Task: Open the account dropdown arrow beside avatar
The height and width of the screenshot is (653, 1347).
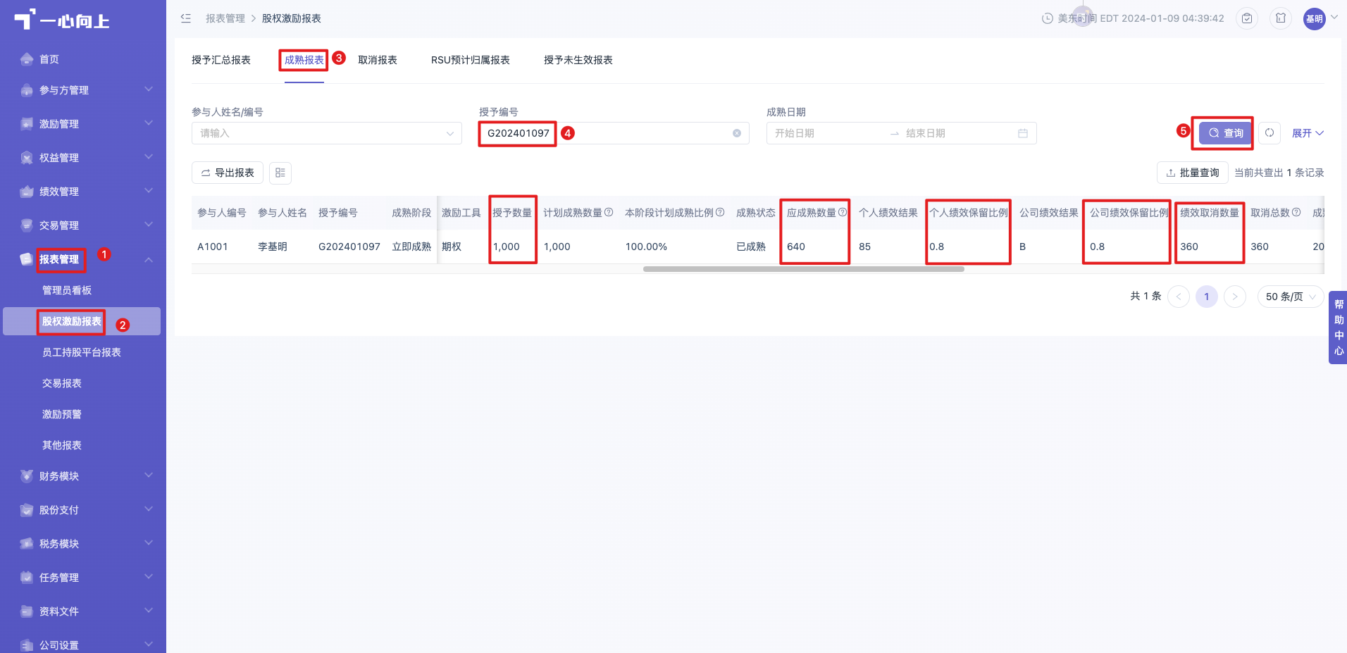Action: [1334, 18]
